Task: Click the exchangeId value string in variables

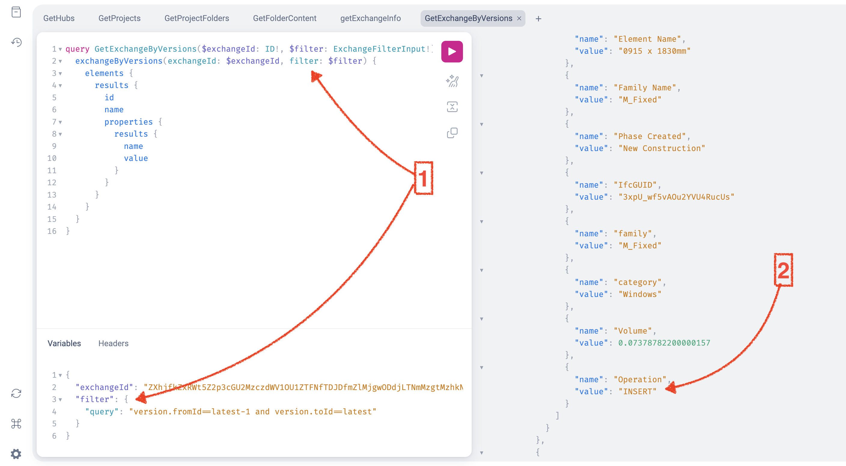Action: [x=303, y=387]
